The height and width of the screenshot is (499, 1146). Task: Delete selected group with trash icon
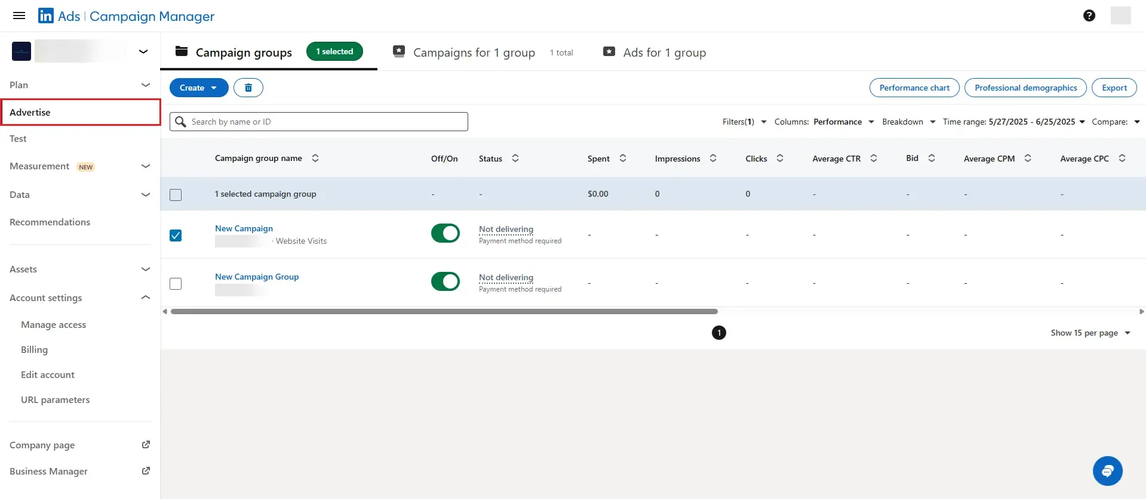[x=248, y=88]
